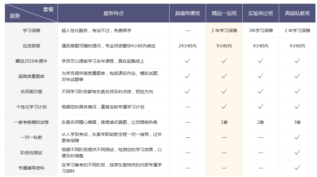Viewport: 317px width, 177px height.
Task: Click checkmark for 名师面对面 under 实验保过班
Action: (260, 91)
